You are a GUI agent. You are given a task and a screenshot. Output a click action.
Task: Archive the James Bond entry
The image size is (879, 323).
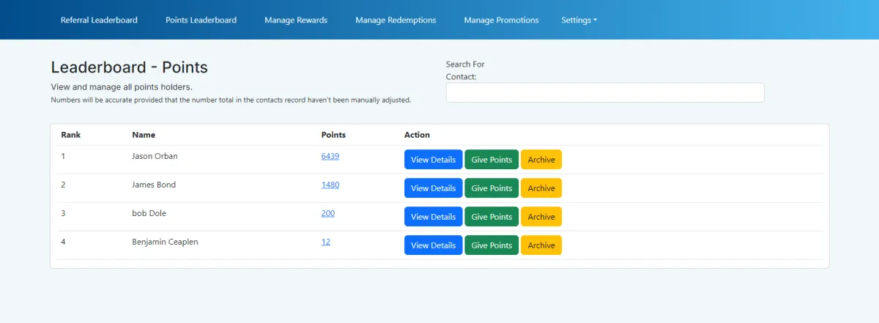point(541,188)
